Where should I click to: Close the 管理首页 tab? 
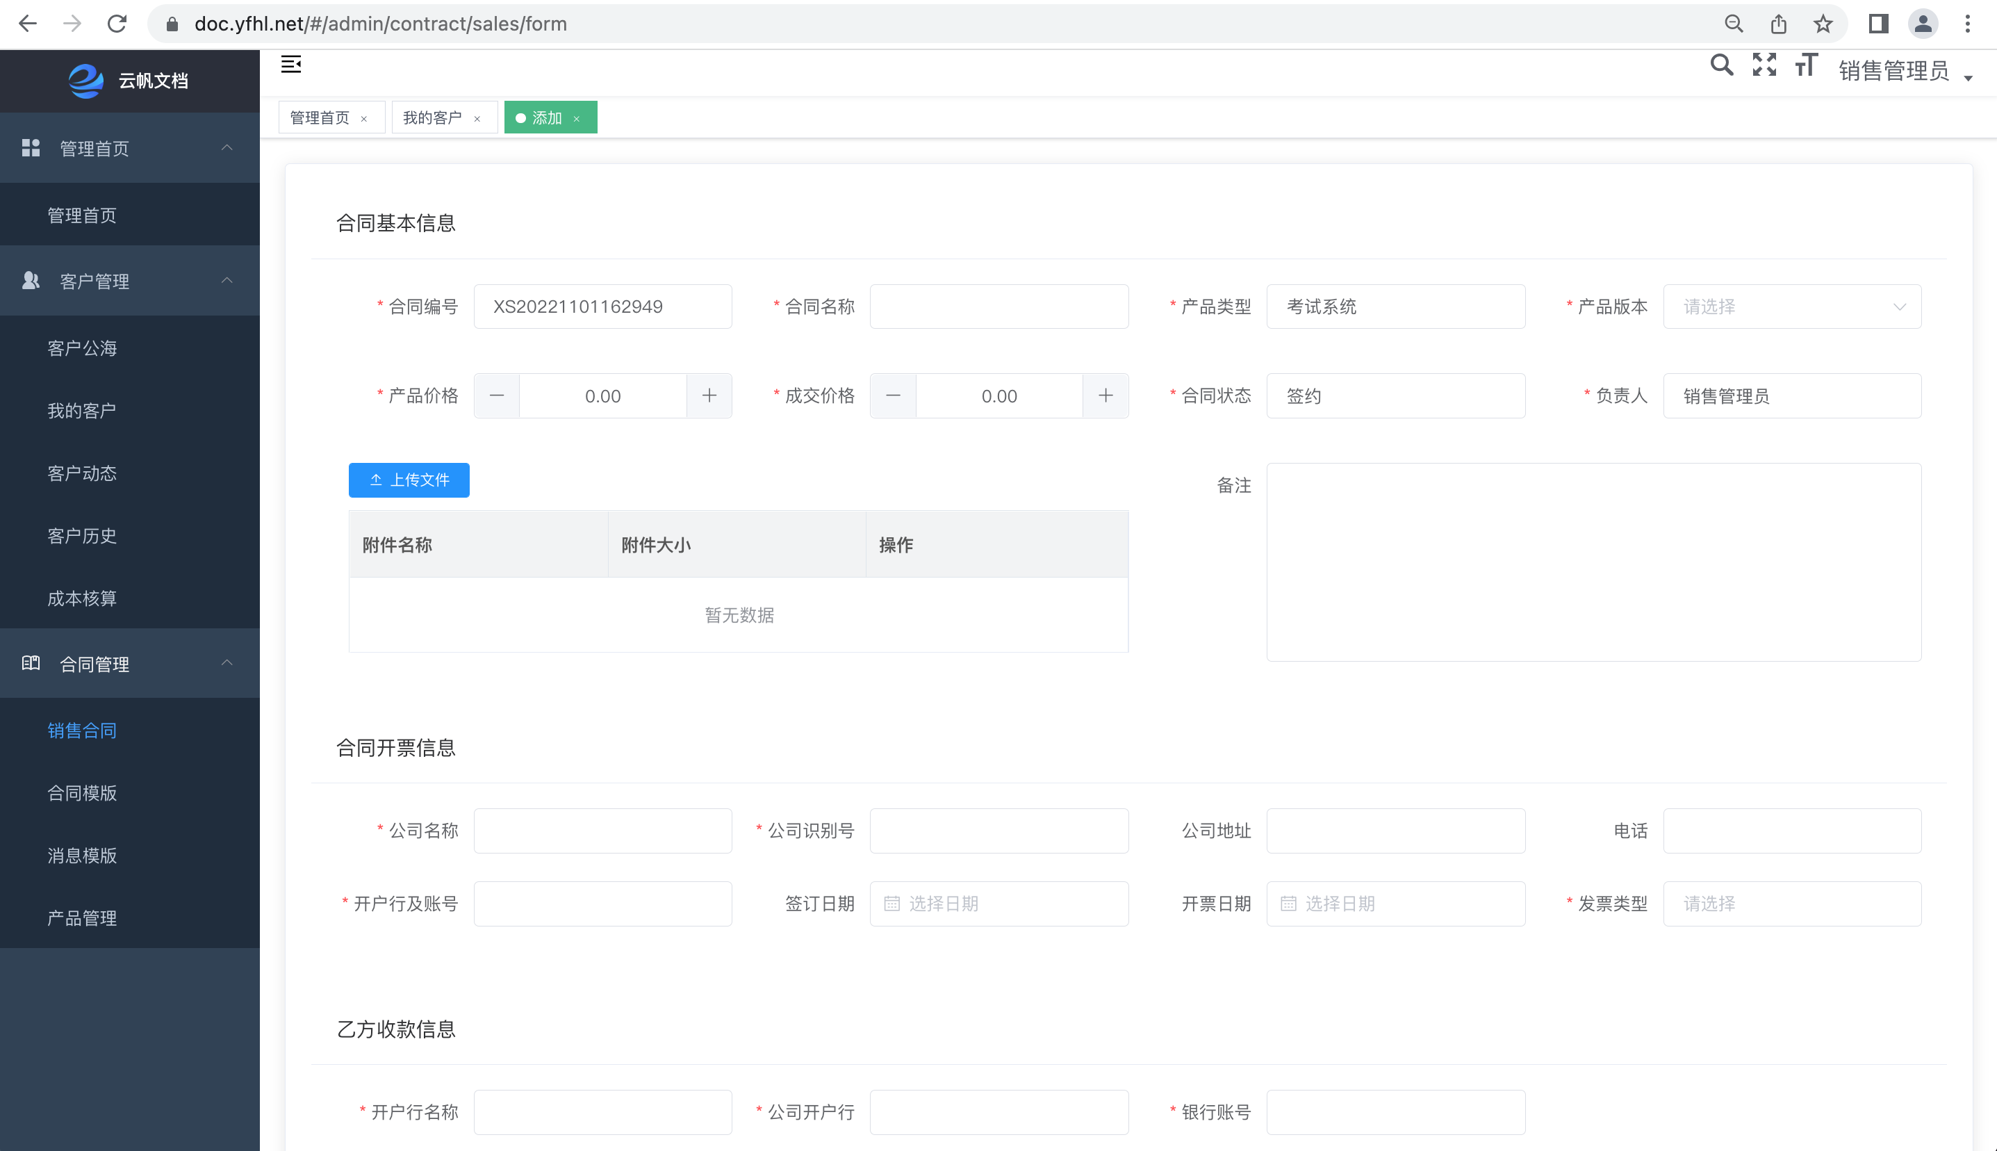coord(363,119)
